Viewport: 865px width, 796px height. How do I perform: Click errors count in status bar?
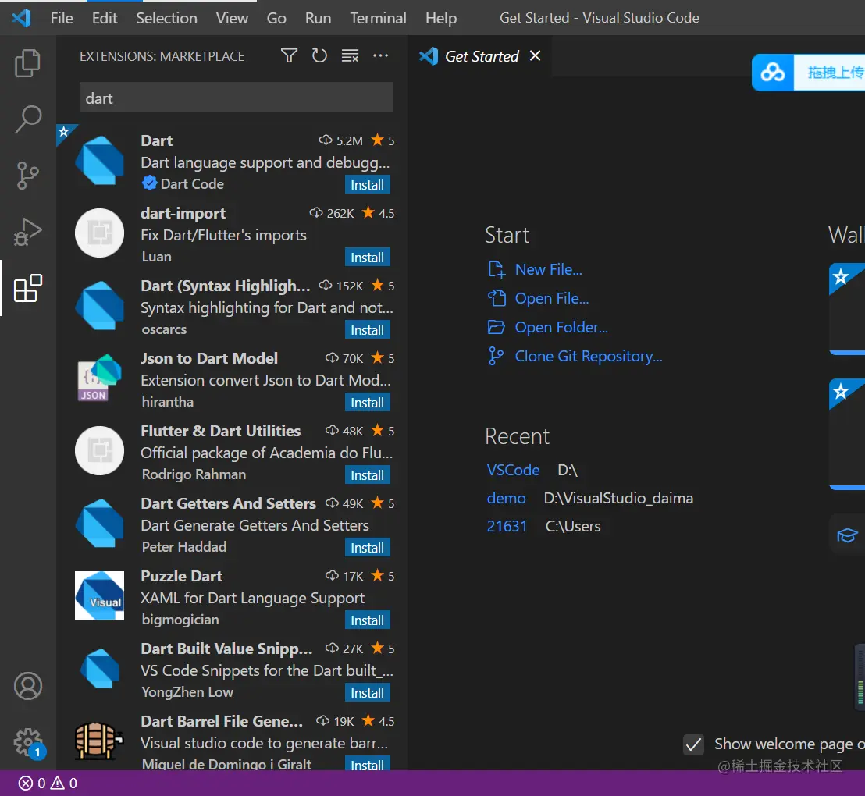[x=31, y=784]
